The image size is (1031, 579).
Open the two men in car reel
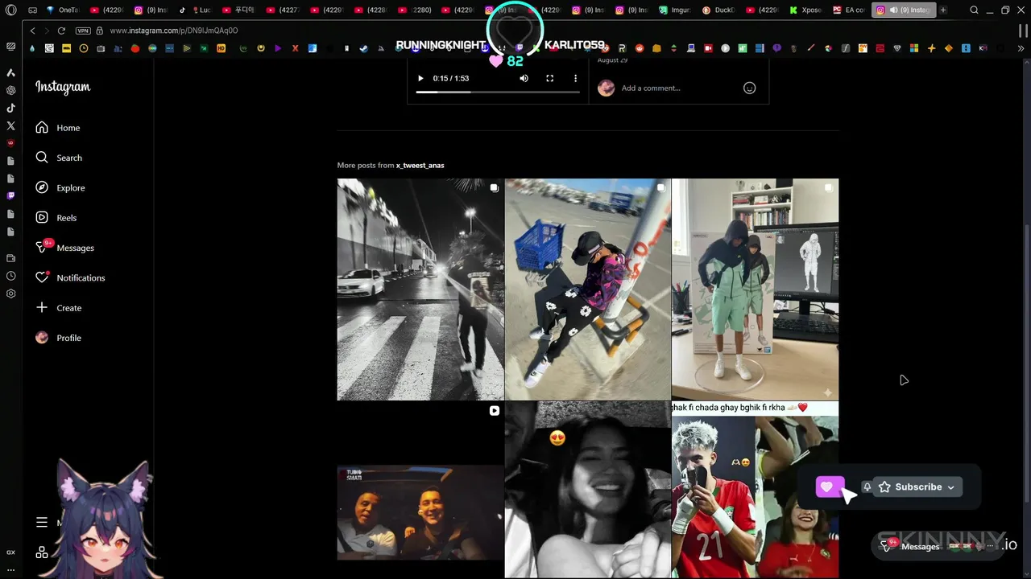pos(420,490)
